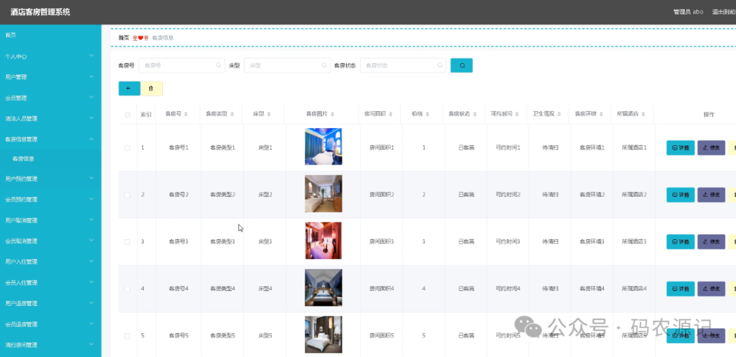Check the box for row 客房号4

pyautogui.click(x=127, y=288)
